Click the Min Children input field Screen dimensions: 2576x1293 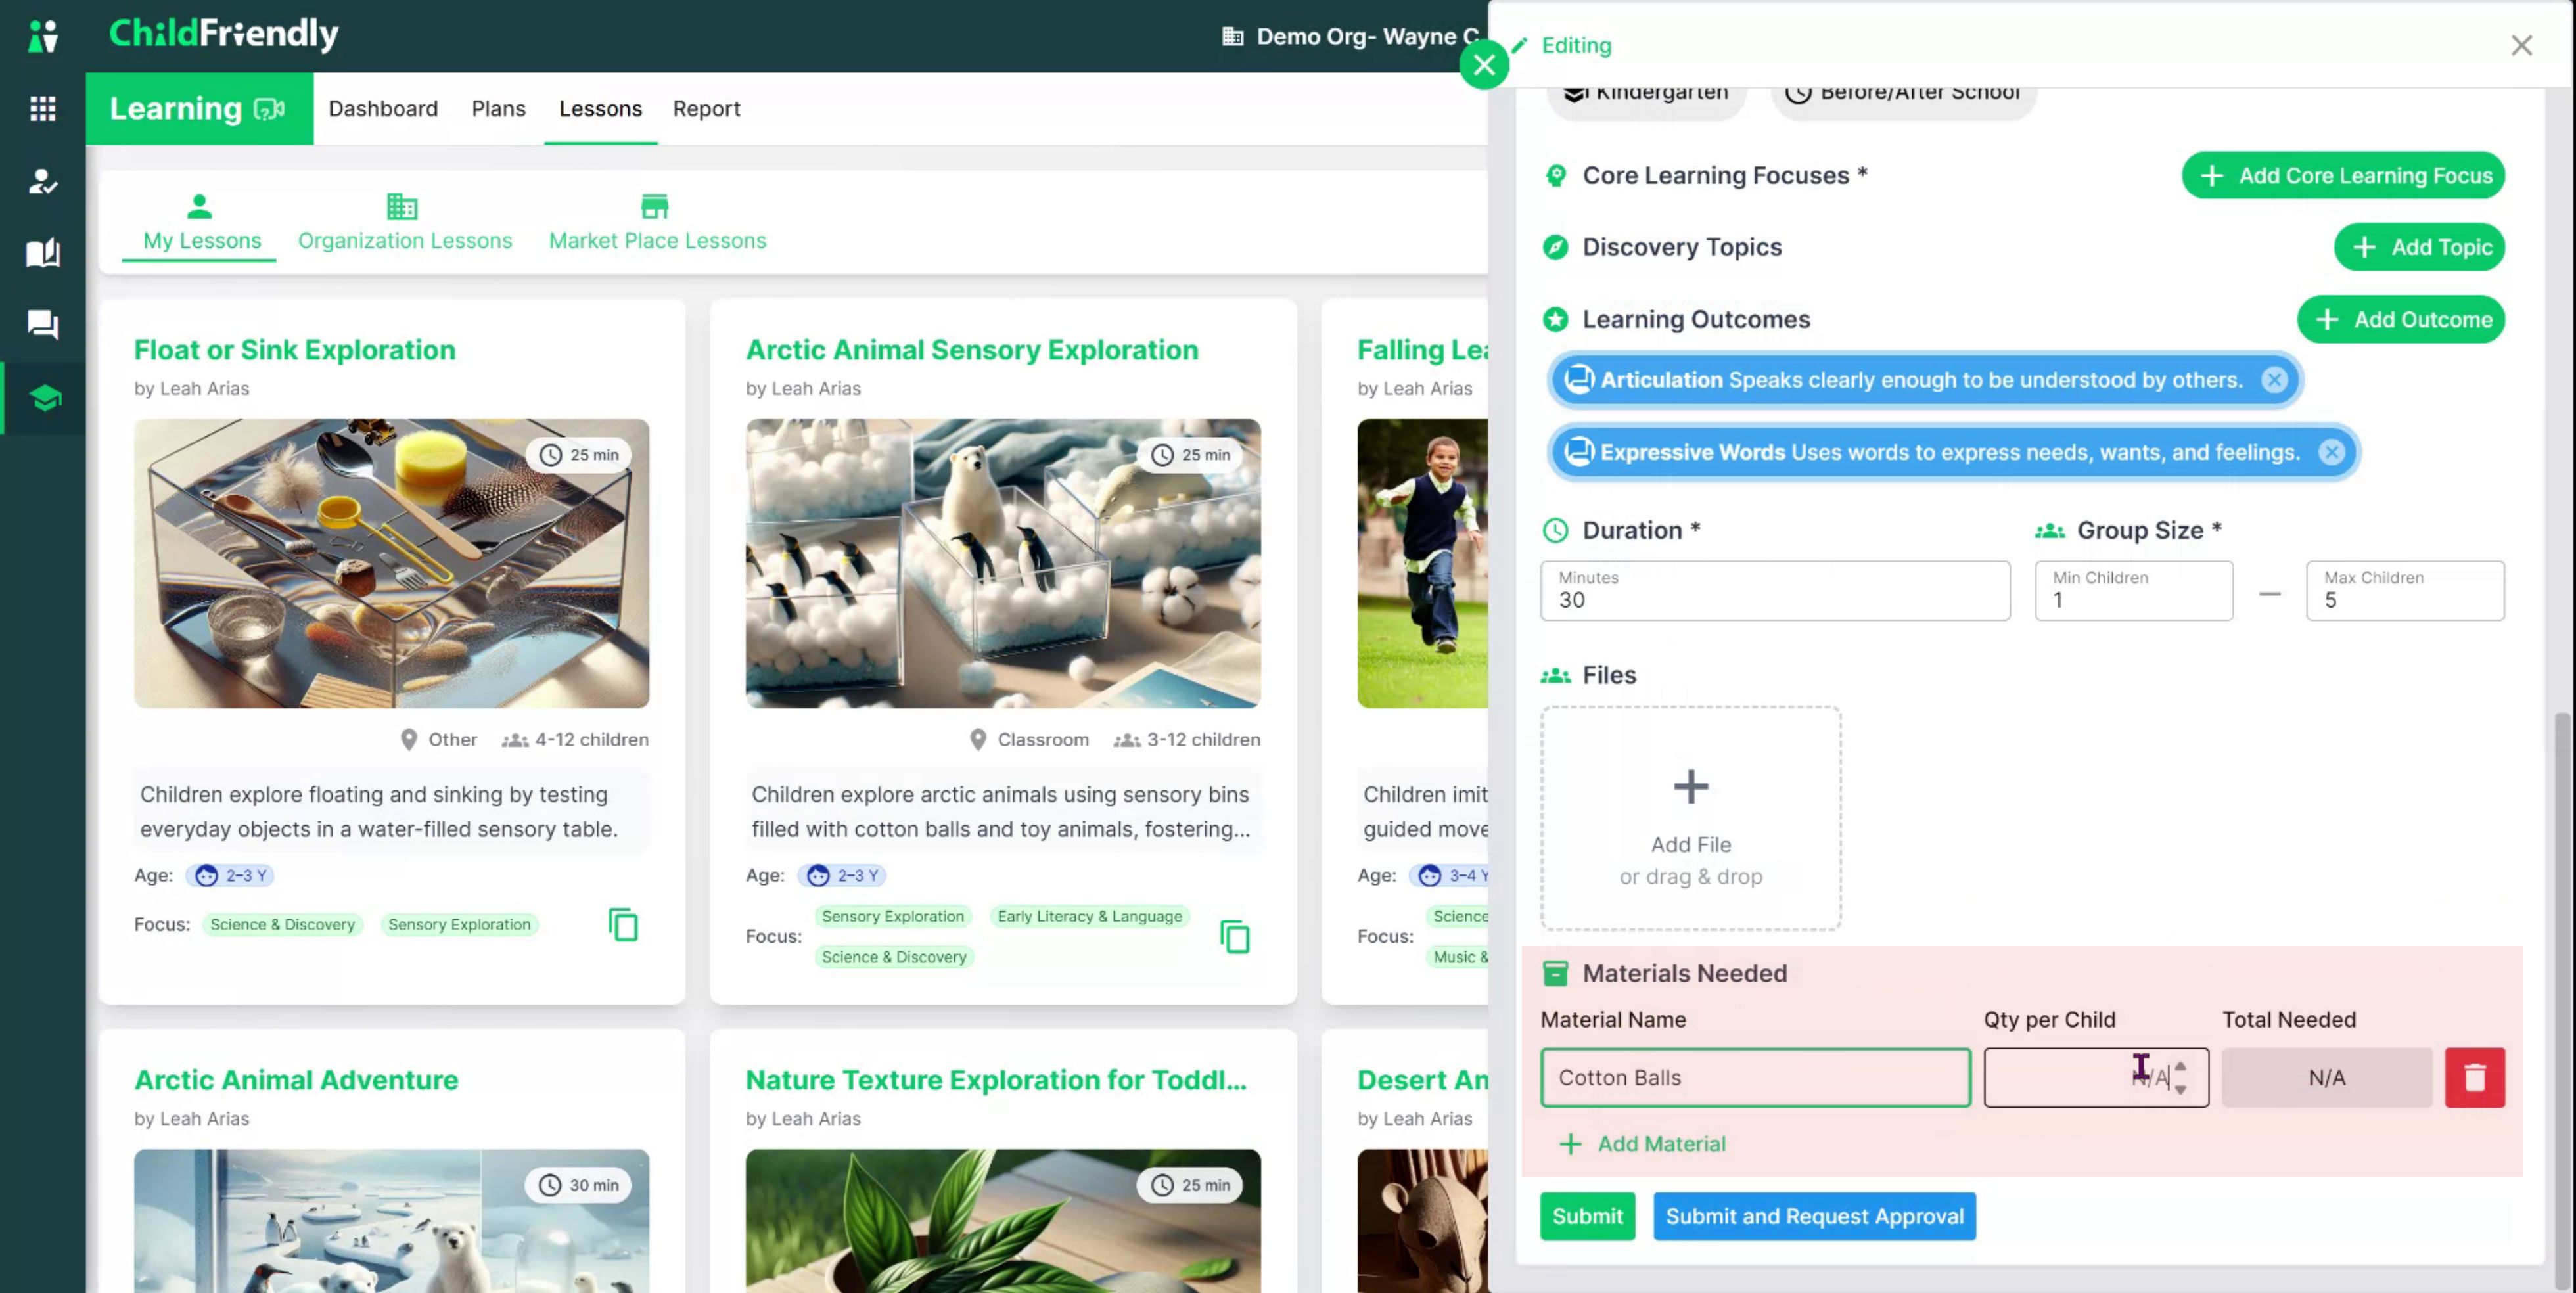tap(2133, 591)
